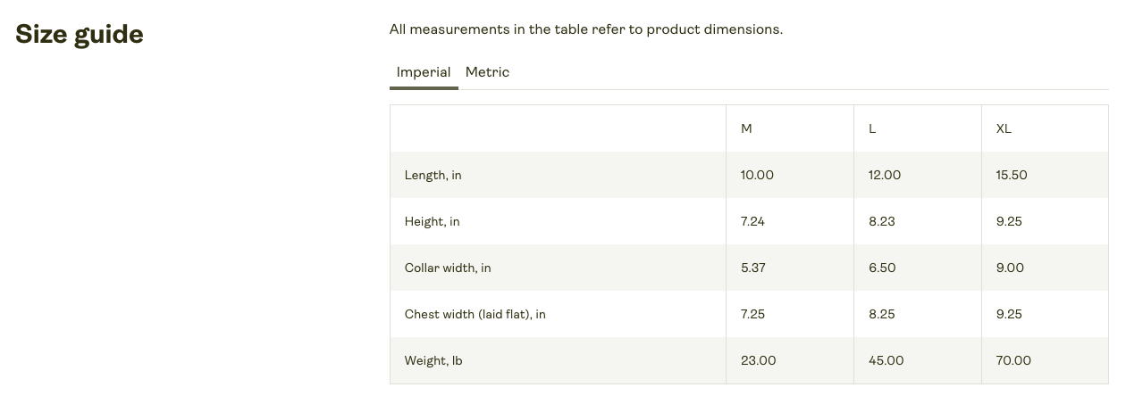The height and width of the screenshot is (404, 1126).
Task: Switch to the Metric tab
Action: pos(487,72)
